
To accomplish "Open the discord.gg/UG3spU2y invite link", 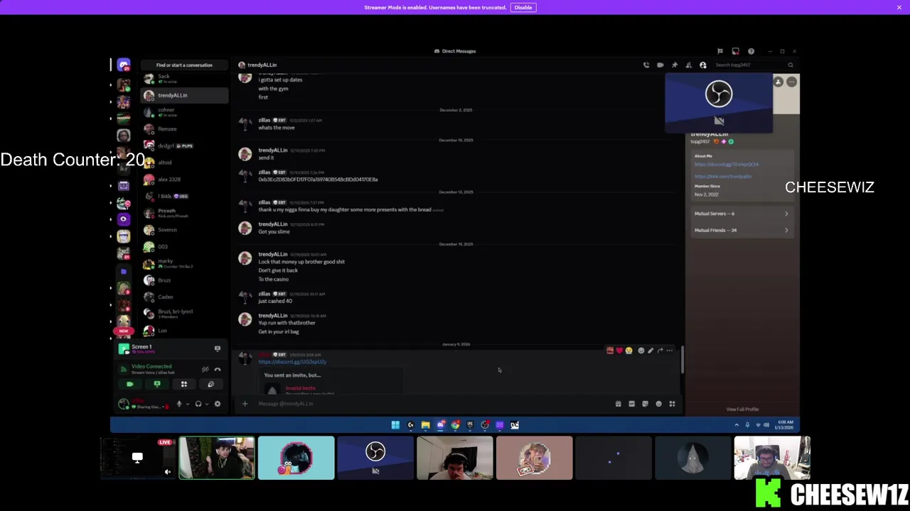I will 292,362.
